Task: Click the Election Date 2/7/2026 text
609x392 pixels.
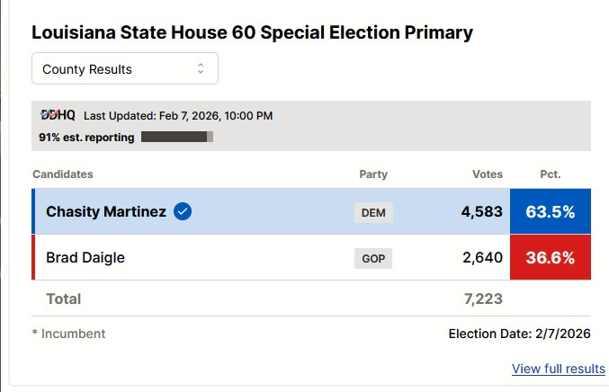Action: [519, 334]
